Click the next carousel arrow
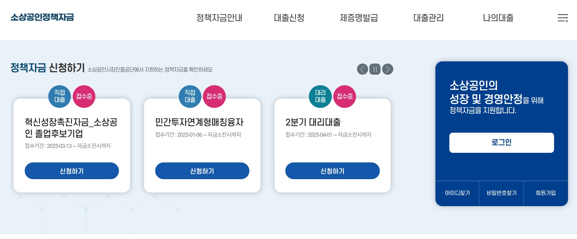The image size is (577, 239). click(387, 69)
